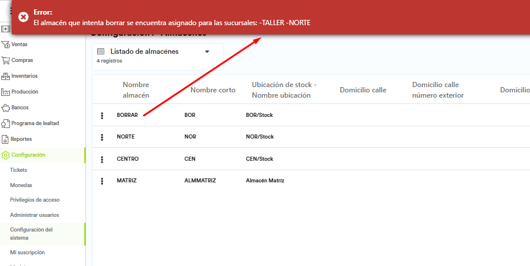Click the Programa de lealtad icon
Image resolution: width=530 pixels, height=266 pixels.
[6, 123]
